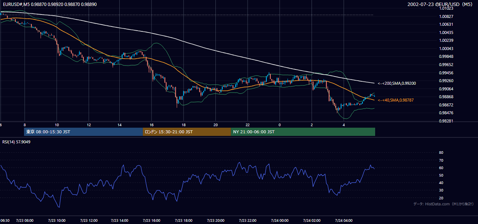Screen dimensions: 478x224
Task: Click the 1.00827 price axis label
Action: click(446, 16)
